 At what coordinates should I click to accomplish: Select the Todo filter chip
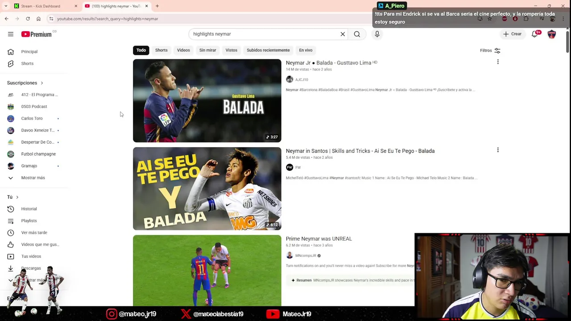click(141, 50)
